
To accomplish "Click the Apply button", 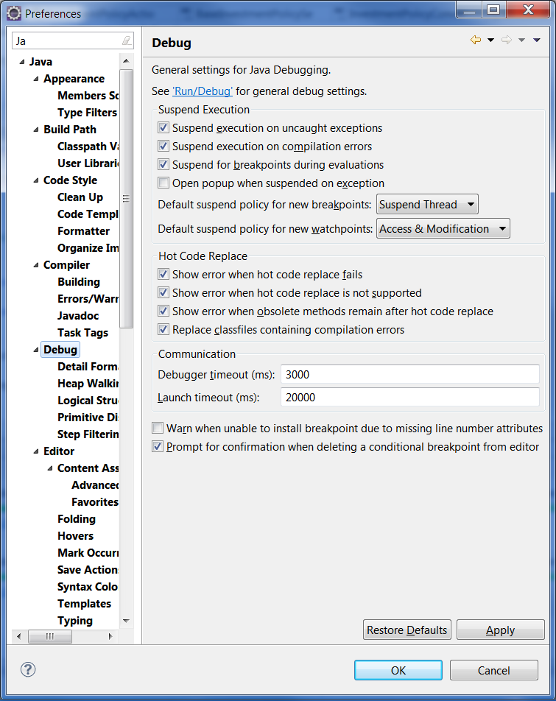I will (x=501, y=630).
